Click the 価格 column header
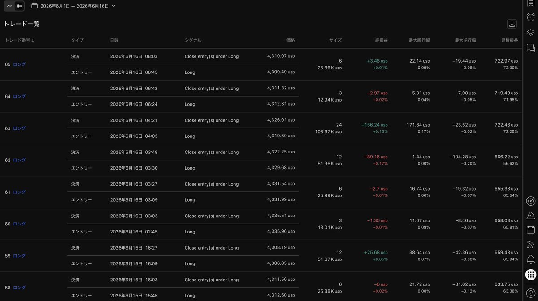The width and height of the screenshot is (538, 301). pos(291,40)
